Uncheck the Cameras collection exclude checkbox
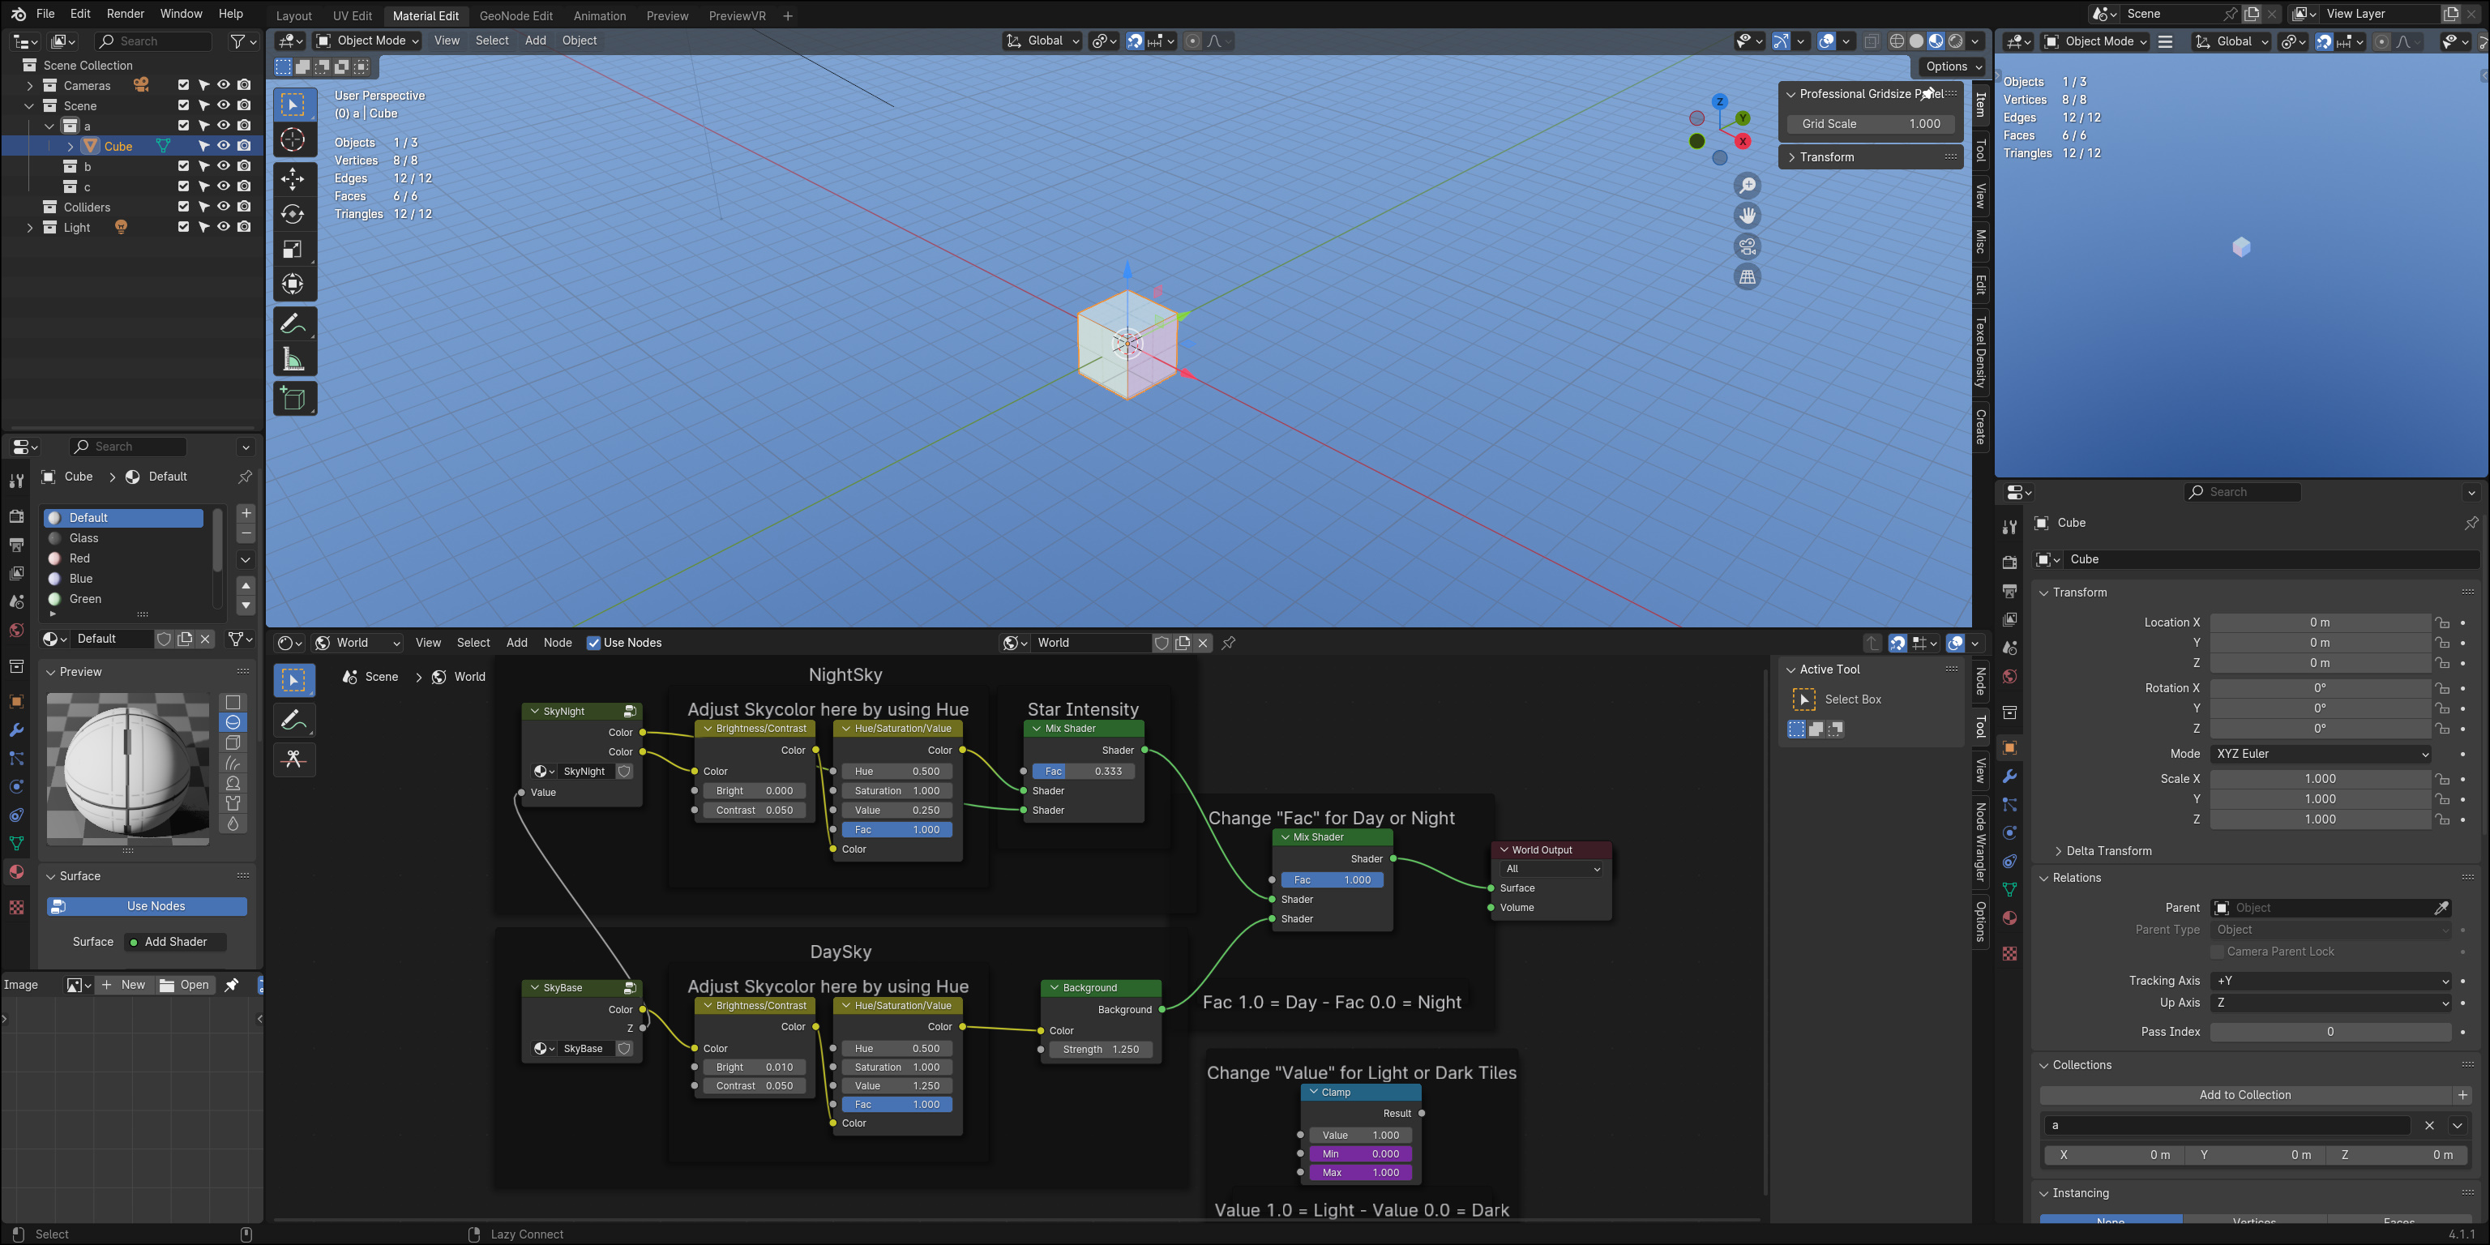Screen dimensions: 2490x1245 coord(184,85)
